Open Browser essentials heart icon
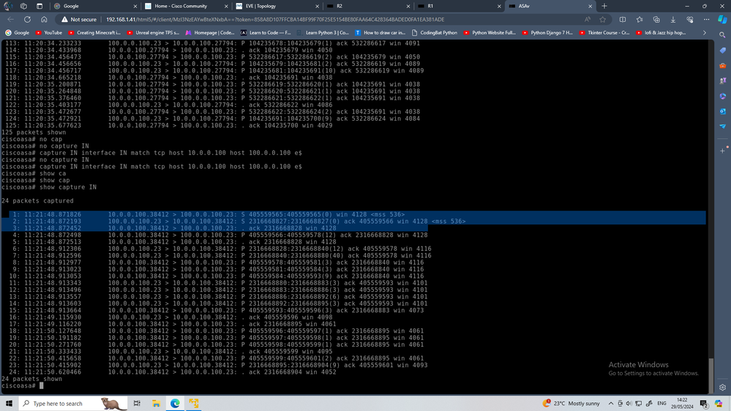This screenshot has width=731, height=411. [x=690, y=20]
